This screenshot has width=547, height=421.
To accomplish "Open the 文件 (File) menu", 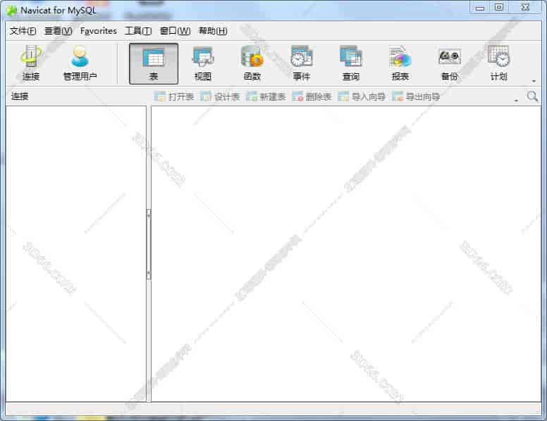I will point(23,31).
